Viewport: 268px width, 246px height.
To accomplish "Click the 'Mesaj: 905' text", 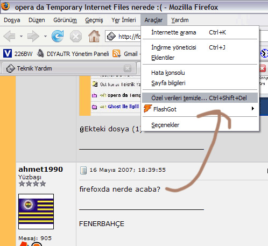I will click(35, 238).
